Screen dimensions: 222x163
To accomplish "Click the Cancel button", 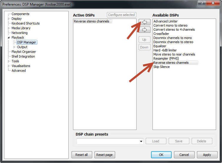I will coord(184,155).
